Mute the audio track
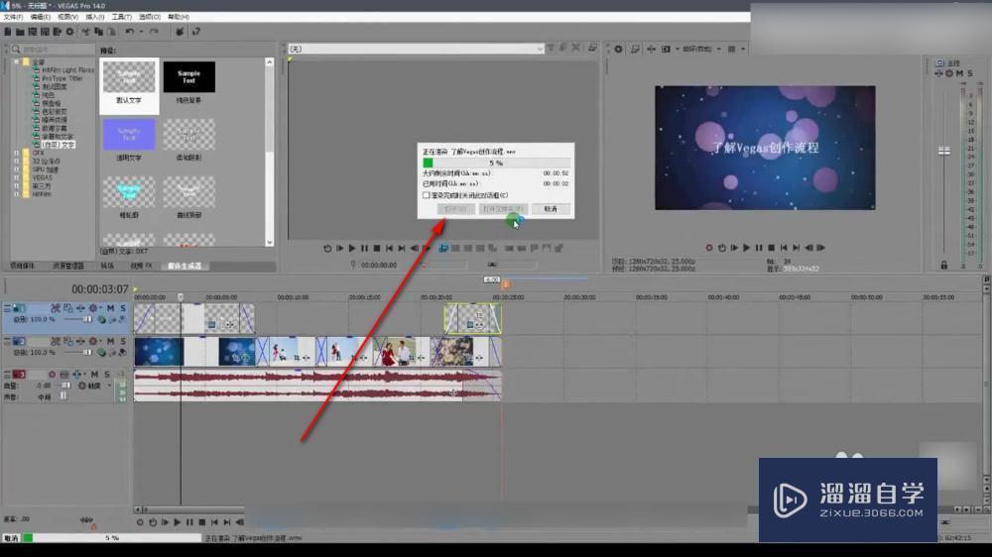 coord(95,375)
